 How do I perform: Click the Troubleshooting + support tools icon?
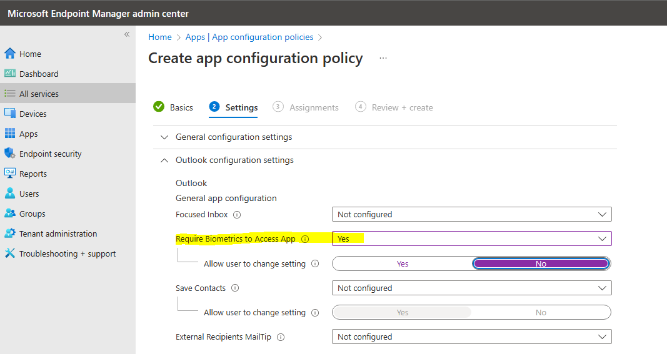[10, 253]
